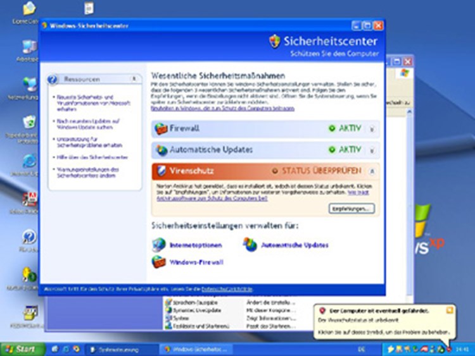Click the Sicherheitscenter shield logo in header
475x356 pixels.
(275, 41)
